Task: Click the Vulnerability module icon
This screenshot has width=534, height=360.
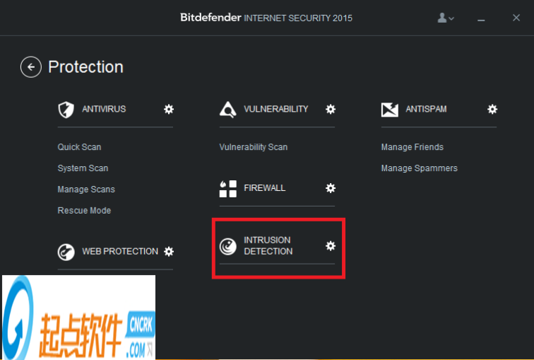Action: pos(227,110)
